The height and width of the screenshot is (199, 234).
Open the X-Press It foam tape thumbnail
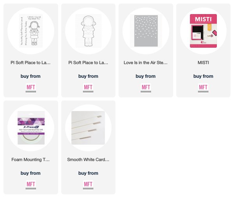31,128
